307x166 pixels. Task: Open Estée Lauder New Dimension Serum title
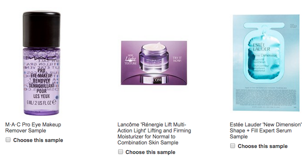(x=266, y=130)
